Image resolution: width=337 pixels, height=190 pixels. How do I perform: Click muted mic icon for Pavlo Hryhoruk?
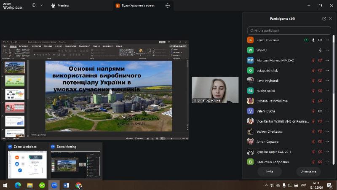pos(313,80)
